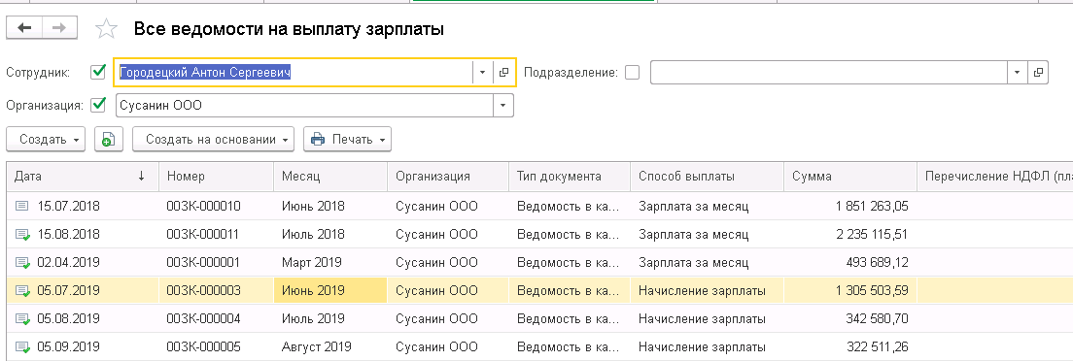Open the Сотрудник field selection form icon
Screen dimensions: 1073x361
[503, 72]
